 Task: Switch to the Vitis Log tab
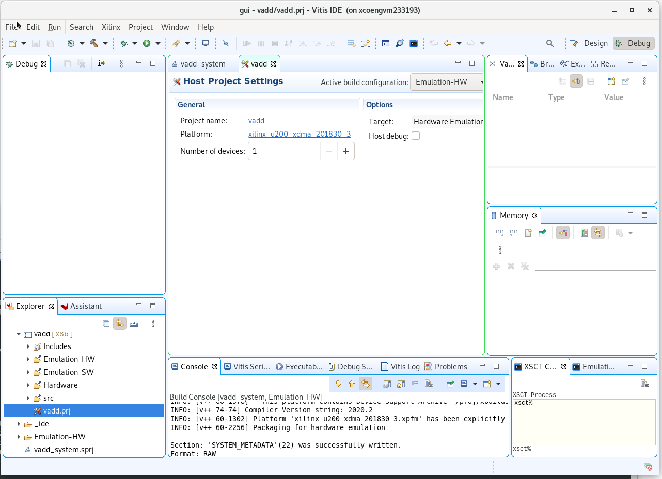click(x=400, y=367)
